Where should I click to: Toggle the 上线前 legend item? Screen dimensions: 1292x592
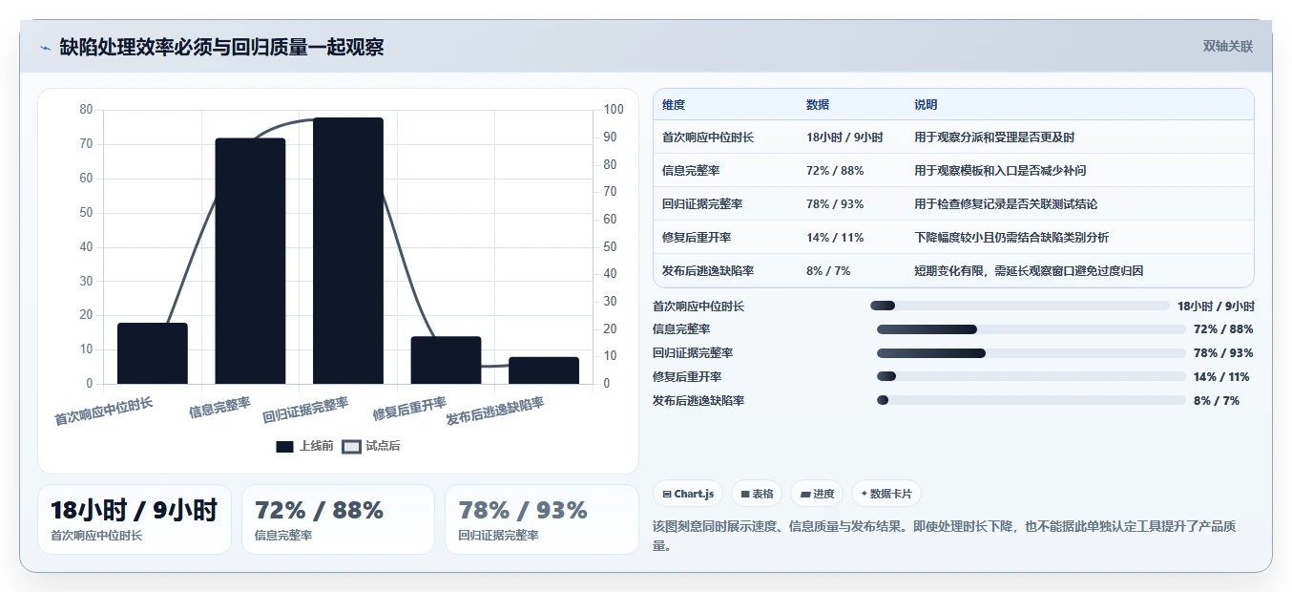[304, 446]
